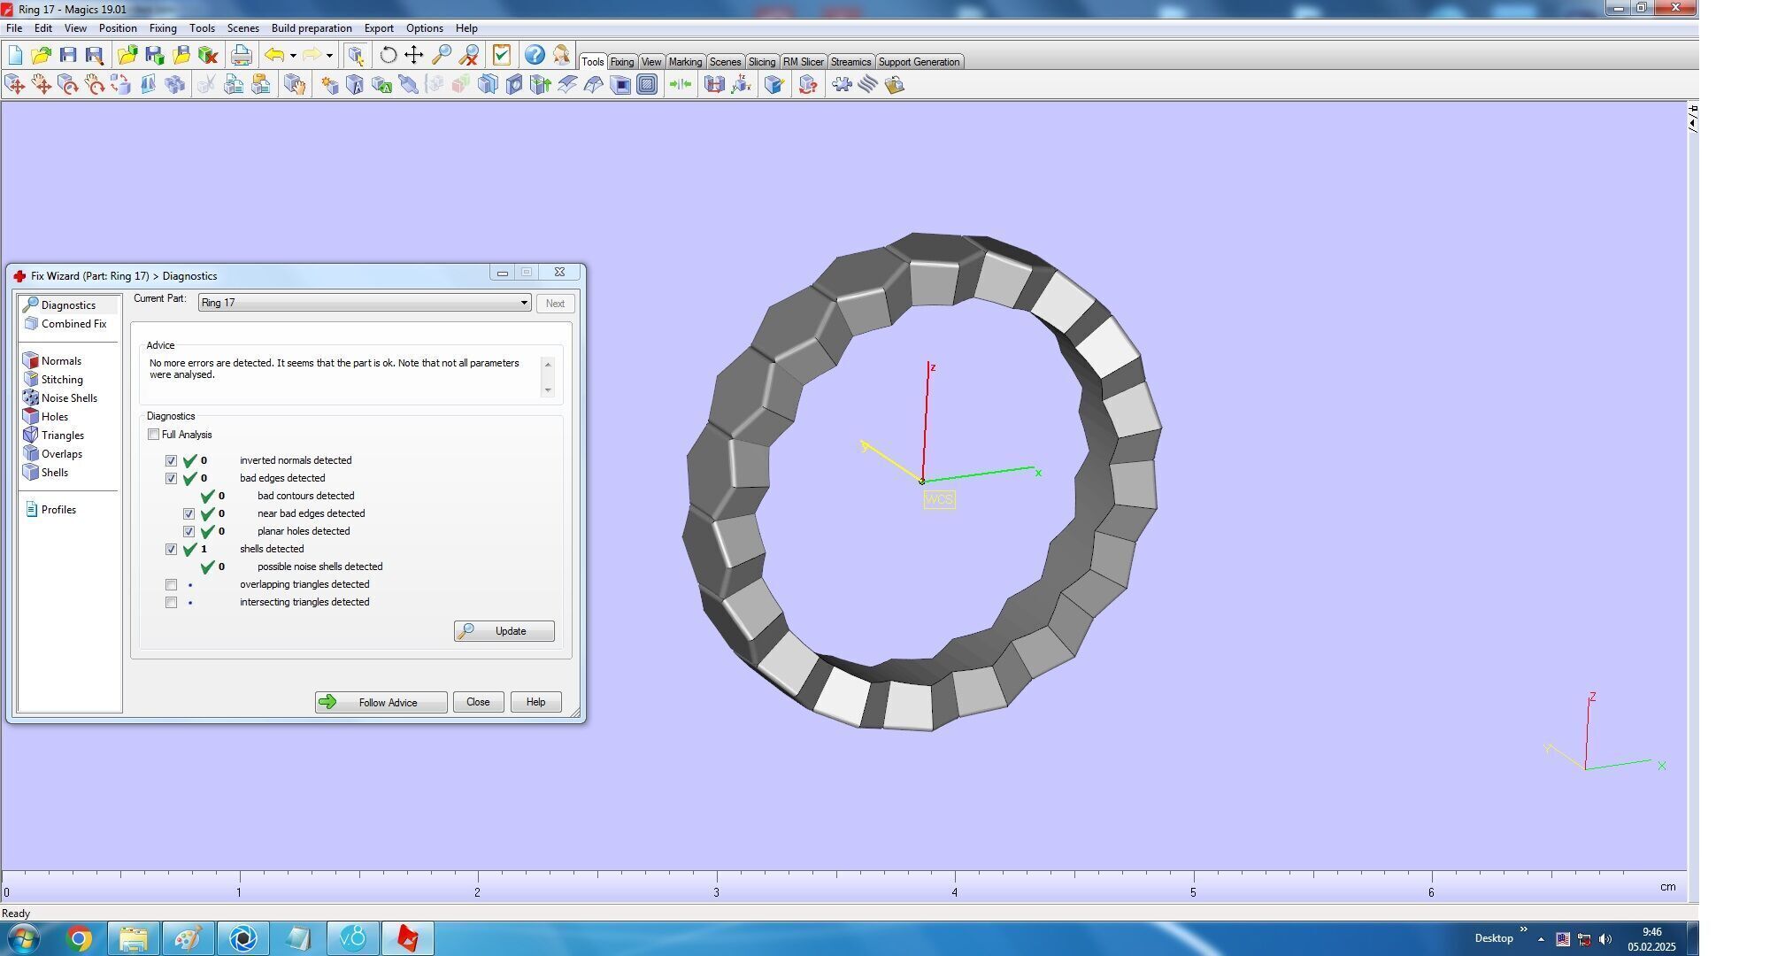Select Stitching in Fix Wizard sidebar
This screenshot has height=956, width=1770.
(x=53, y=380)
